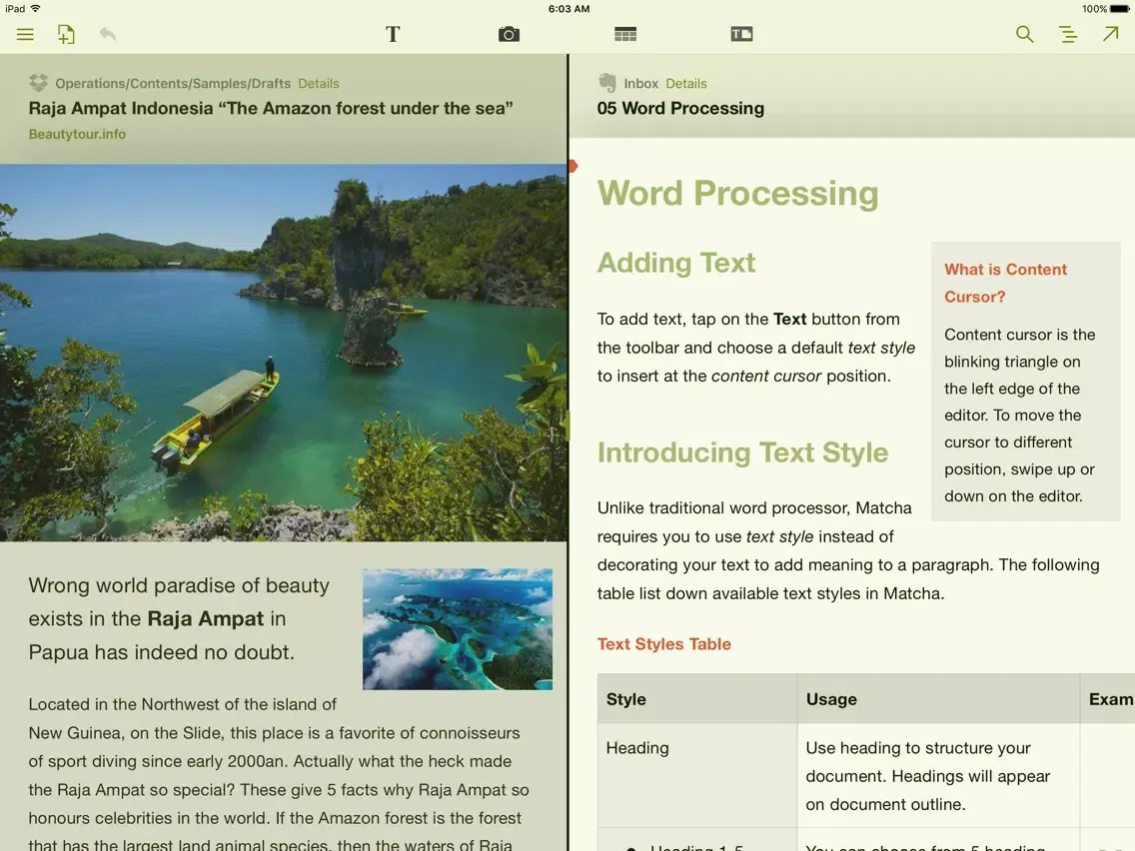Viewport: 1135px width, 851px height.
Task: Tap the Wi-Fi status icon
Action: pyautogui.click(x=36, y=9)
